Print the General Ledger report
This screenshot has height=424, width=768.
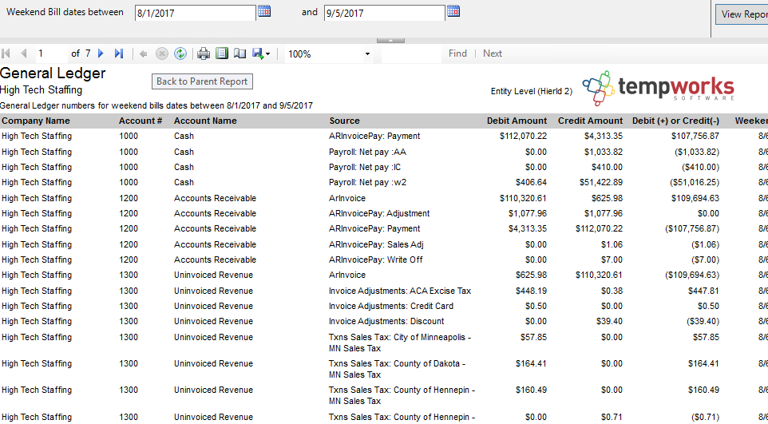pos(204,54)
